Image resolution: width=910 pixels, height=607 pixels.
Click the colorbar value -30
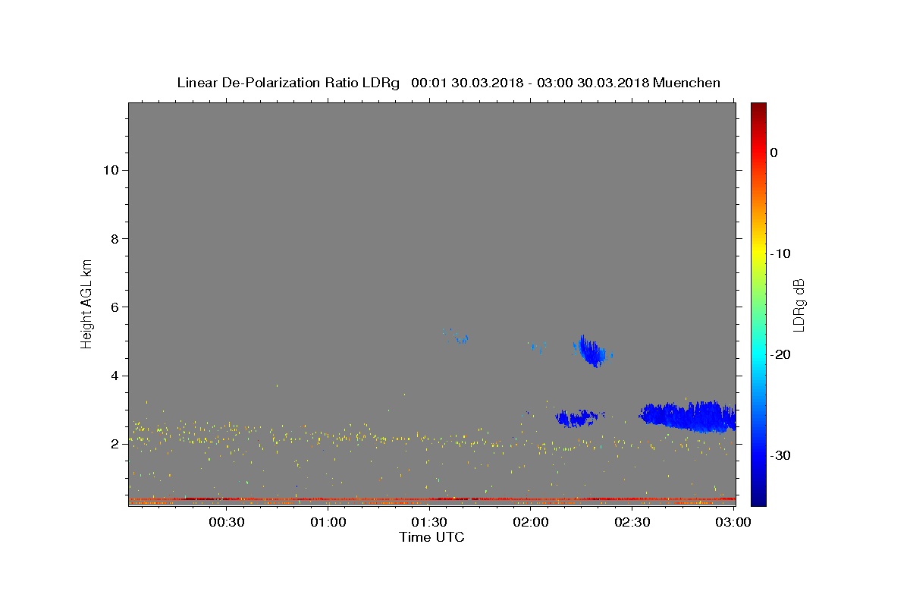tap(780, 455)
